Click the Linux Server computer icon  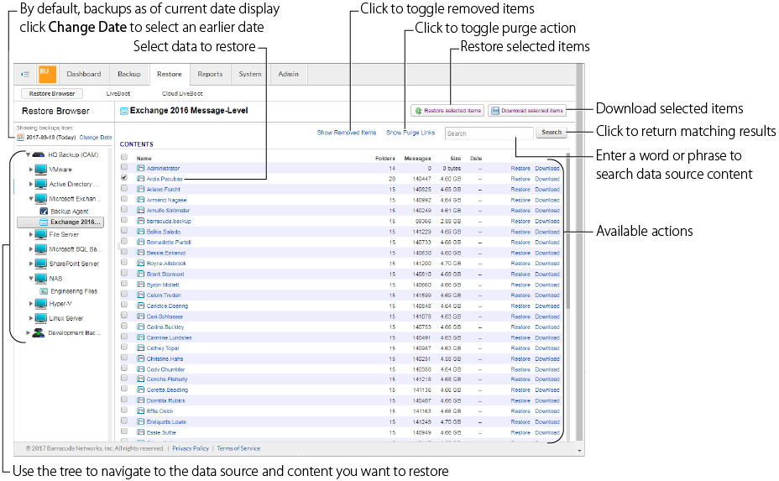click(41, 318)
